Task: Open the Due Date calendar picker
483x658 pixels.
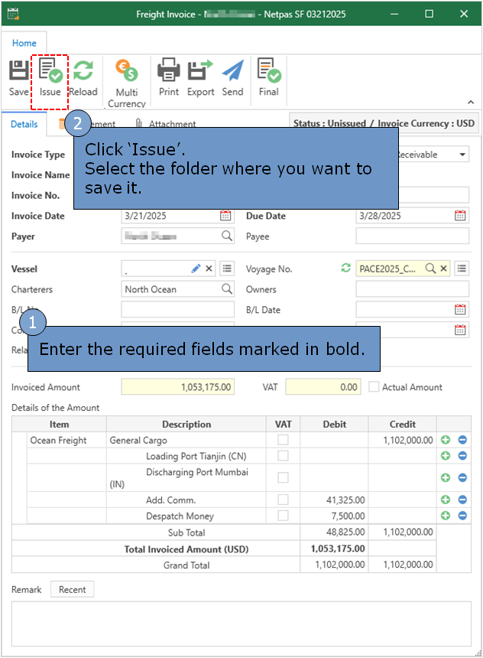Action: [460, 216]
